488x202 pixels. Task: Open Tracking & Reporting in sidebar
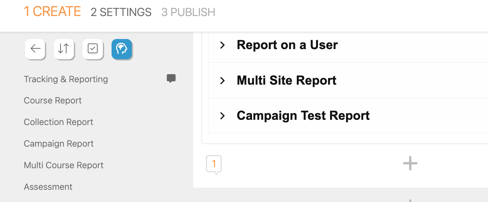click(66, 79)
